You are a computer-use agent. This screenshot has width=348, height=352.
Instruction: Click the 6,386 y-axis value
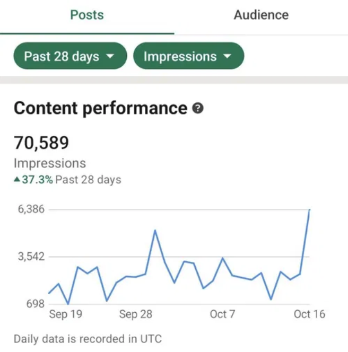(31, 209)
